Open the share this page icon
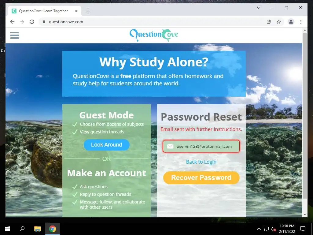 269,22
